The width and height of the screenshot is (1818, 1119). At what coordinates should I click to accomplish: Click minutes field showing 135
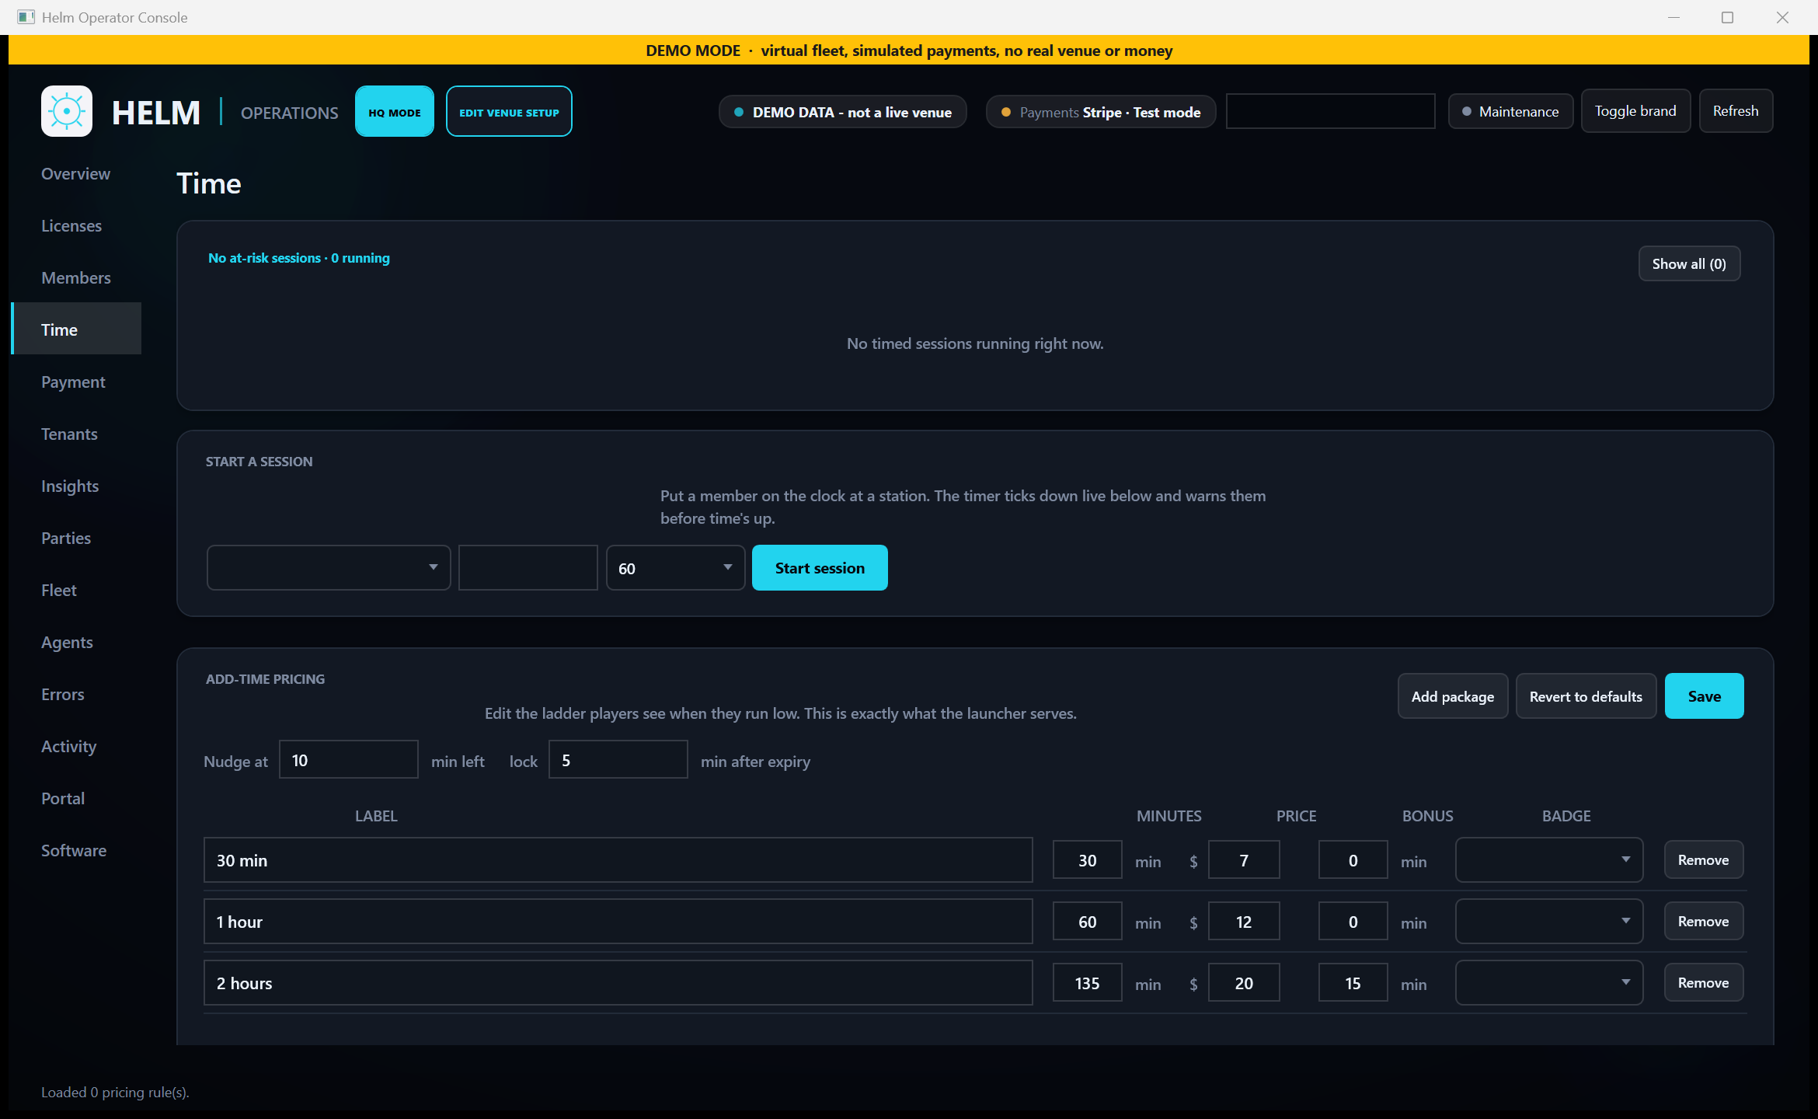(1087, 982)
